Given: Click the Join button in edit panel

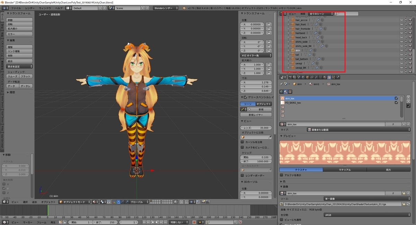Looking at the screenshot, I should tap(20, 61).
